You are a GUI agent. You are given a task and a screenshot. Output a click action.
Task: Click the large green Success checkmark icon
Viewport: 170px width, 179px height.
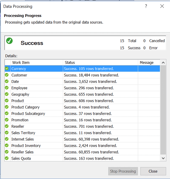point(9,41)
